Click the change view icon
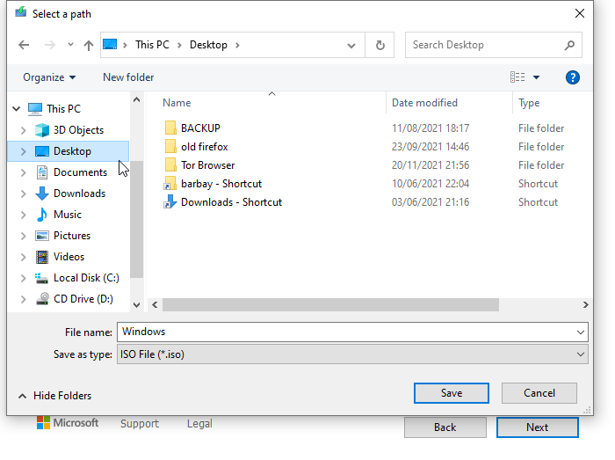The width and height of the screenshot is (615, 460). [517, 77]
